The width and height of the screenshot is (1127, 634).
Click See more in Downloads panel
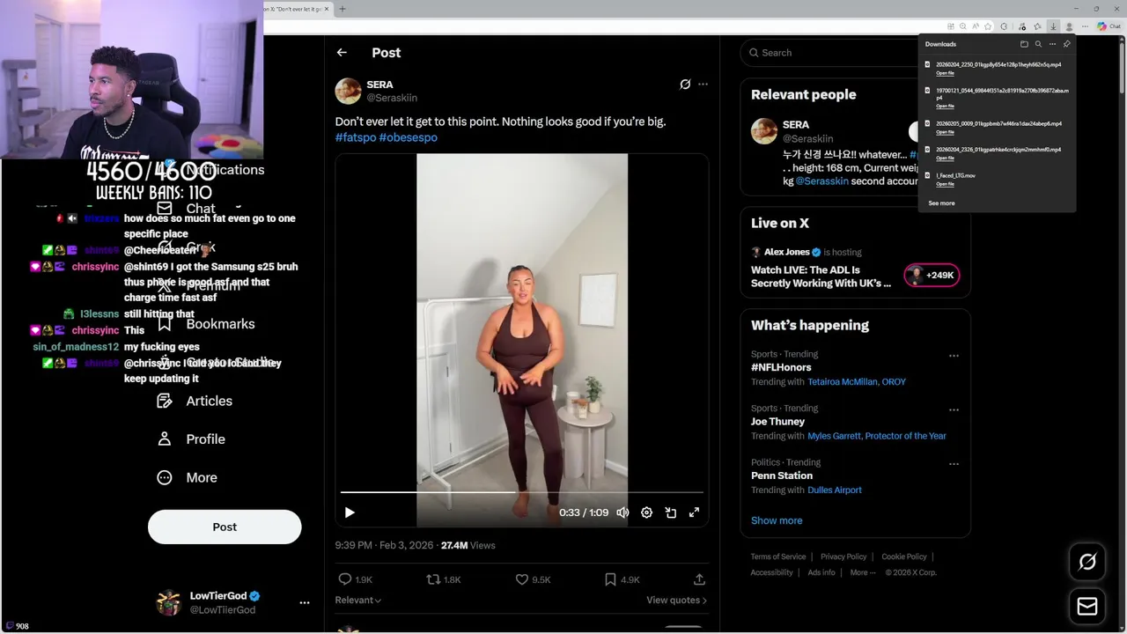tap(941, 203)
